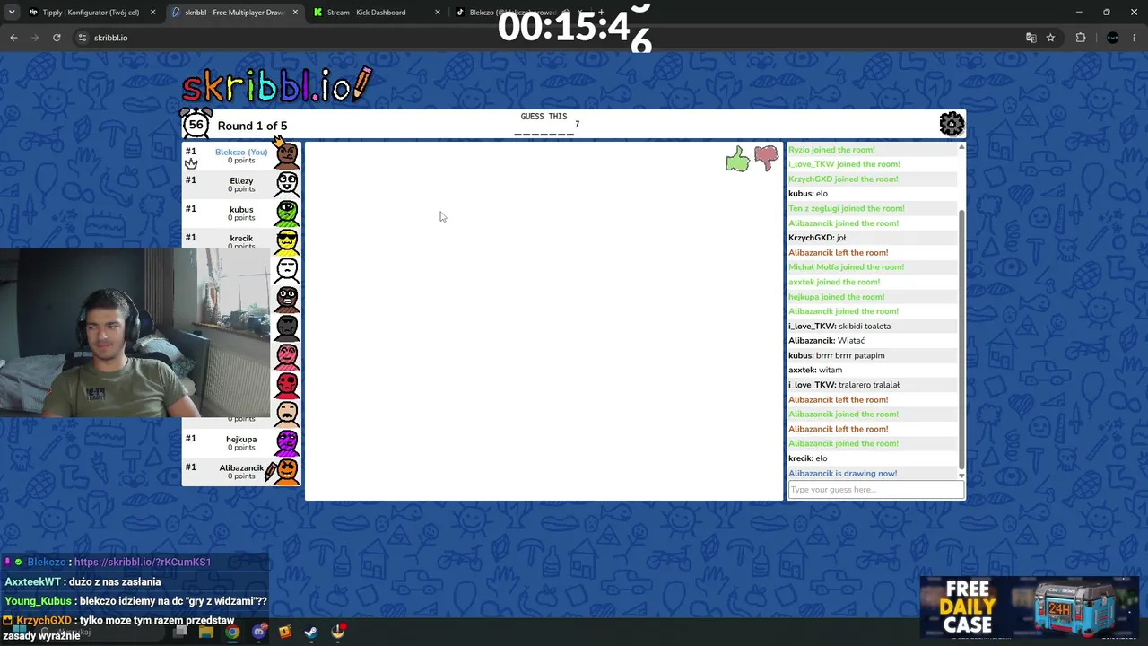Click the round timer clock showing 56
The width and height of the screenshot is (1148, 646).
tap(196, 124)
